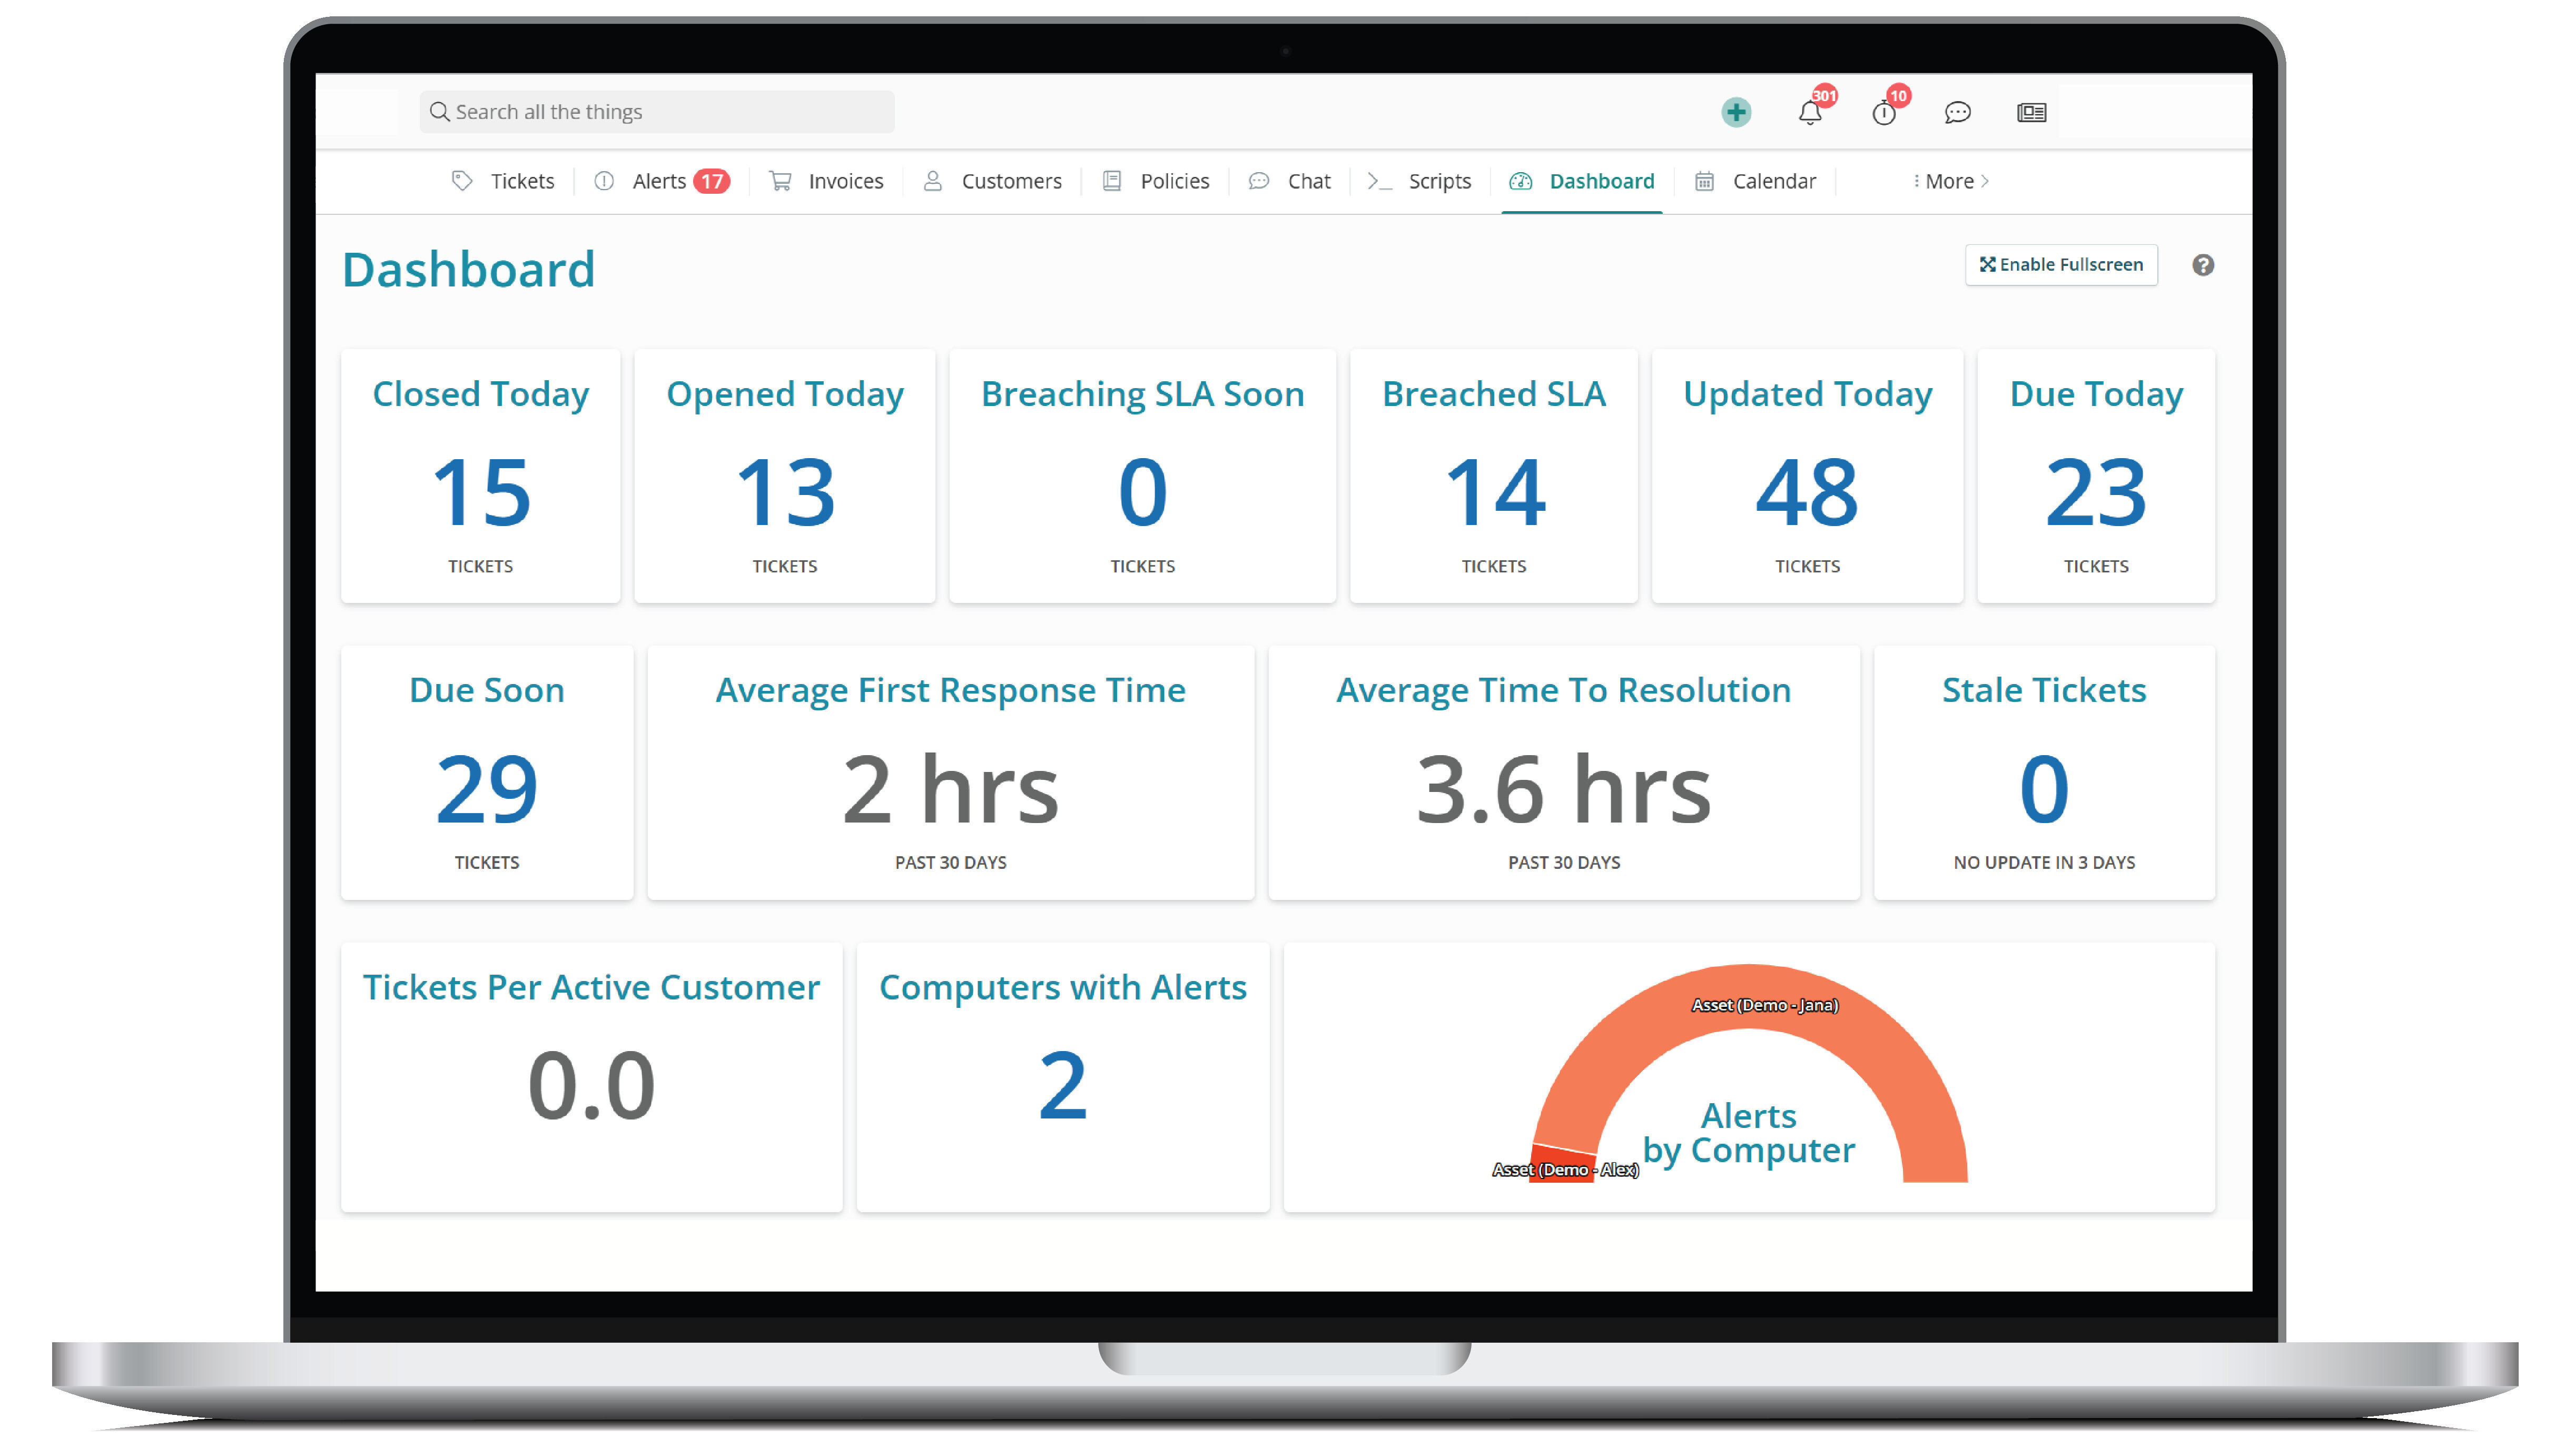This screenshot has height=1456, width=2555.
Task: Open the Computers with Alerts card
Action: point(1063,1078)
